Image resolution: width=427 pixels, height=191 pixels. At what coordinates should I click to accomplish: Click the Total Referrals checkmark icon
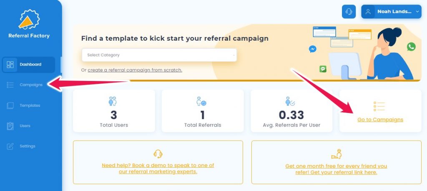click(201, 101)
